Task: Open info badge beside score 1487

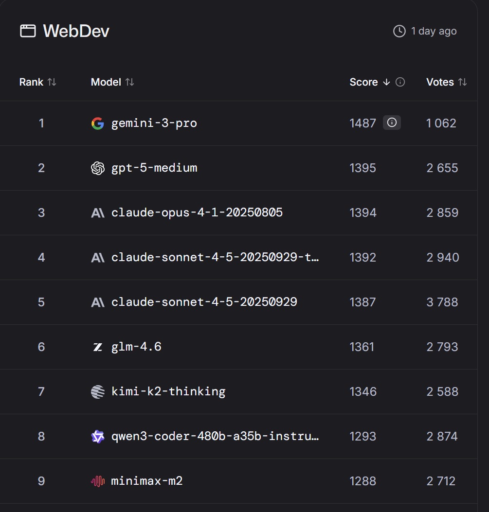Action: (x=392, y=123)
